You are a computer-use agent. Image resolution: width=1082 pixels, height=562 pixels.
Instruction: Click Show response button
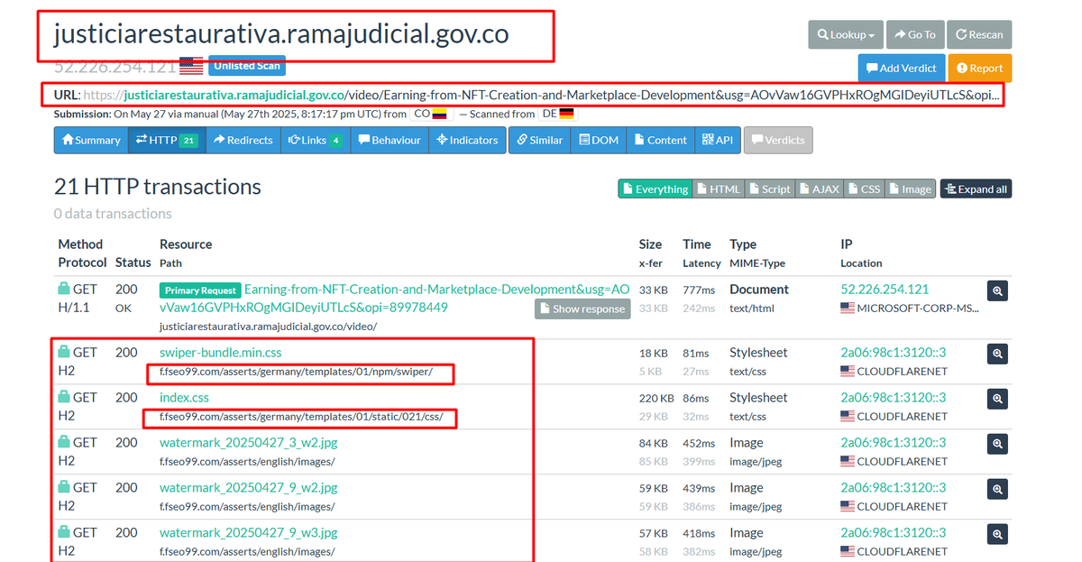point(582,309)
